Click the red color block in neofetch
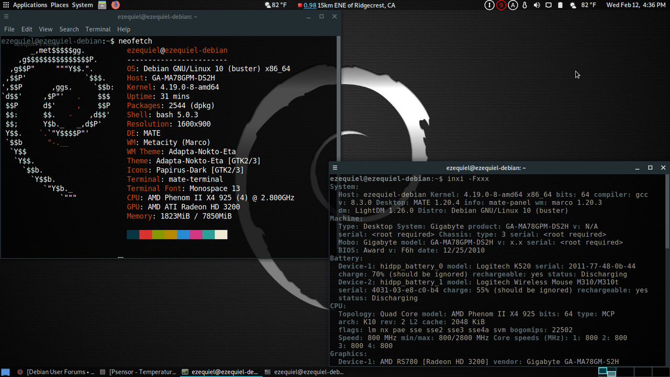 pyautogui.click(x=146, y=235)
